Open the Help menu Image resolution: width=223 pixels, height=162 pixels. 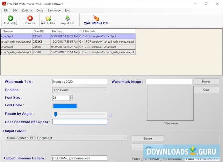tap(68, 11)
